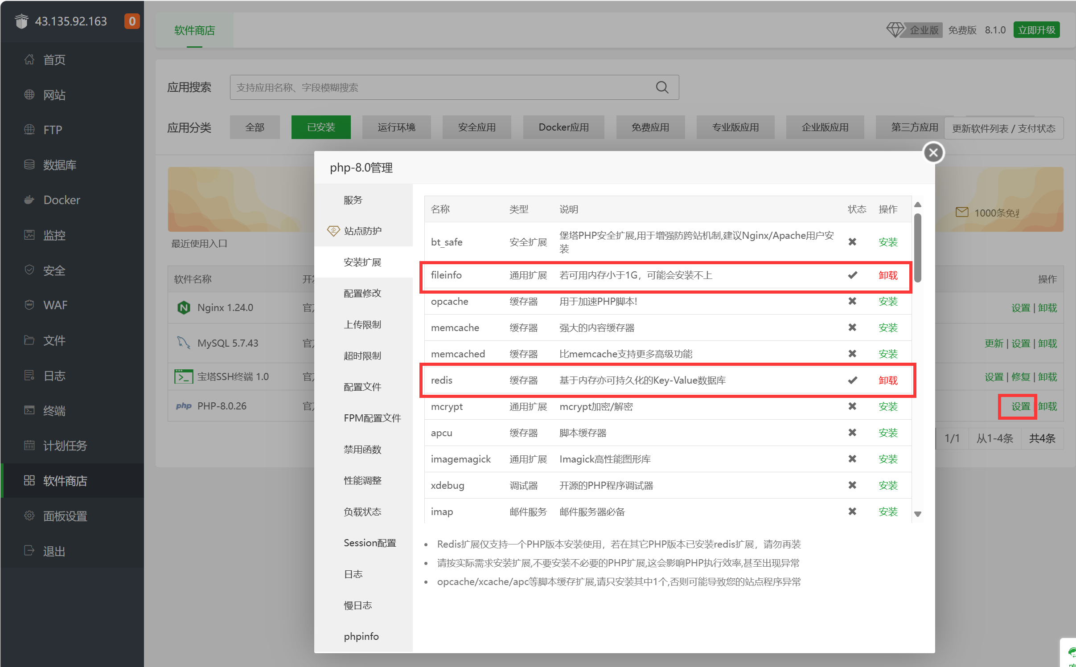Click the 企业版 diamond icon
Image resolution: width=1076 pixels, height=667 pixels.
coord(895,30)
